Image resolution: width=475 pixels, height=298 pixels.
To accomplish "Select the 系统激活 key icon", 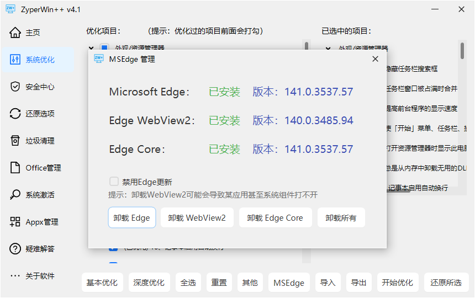I will click(15, 195).
